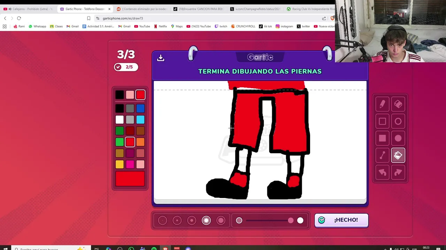Viewport: 446px width, 250px height.
Task: Open the share icon in the address bar
Action: pyautogui.click(x=324, y=18)
